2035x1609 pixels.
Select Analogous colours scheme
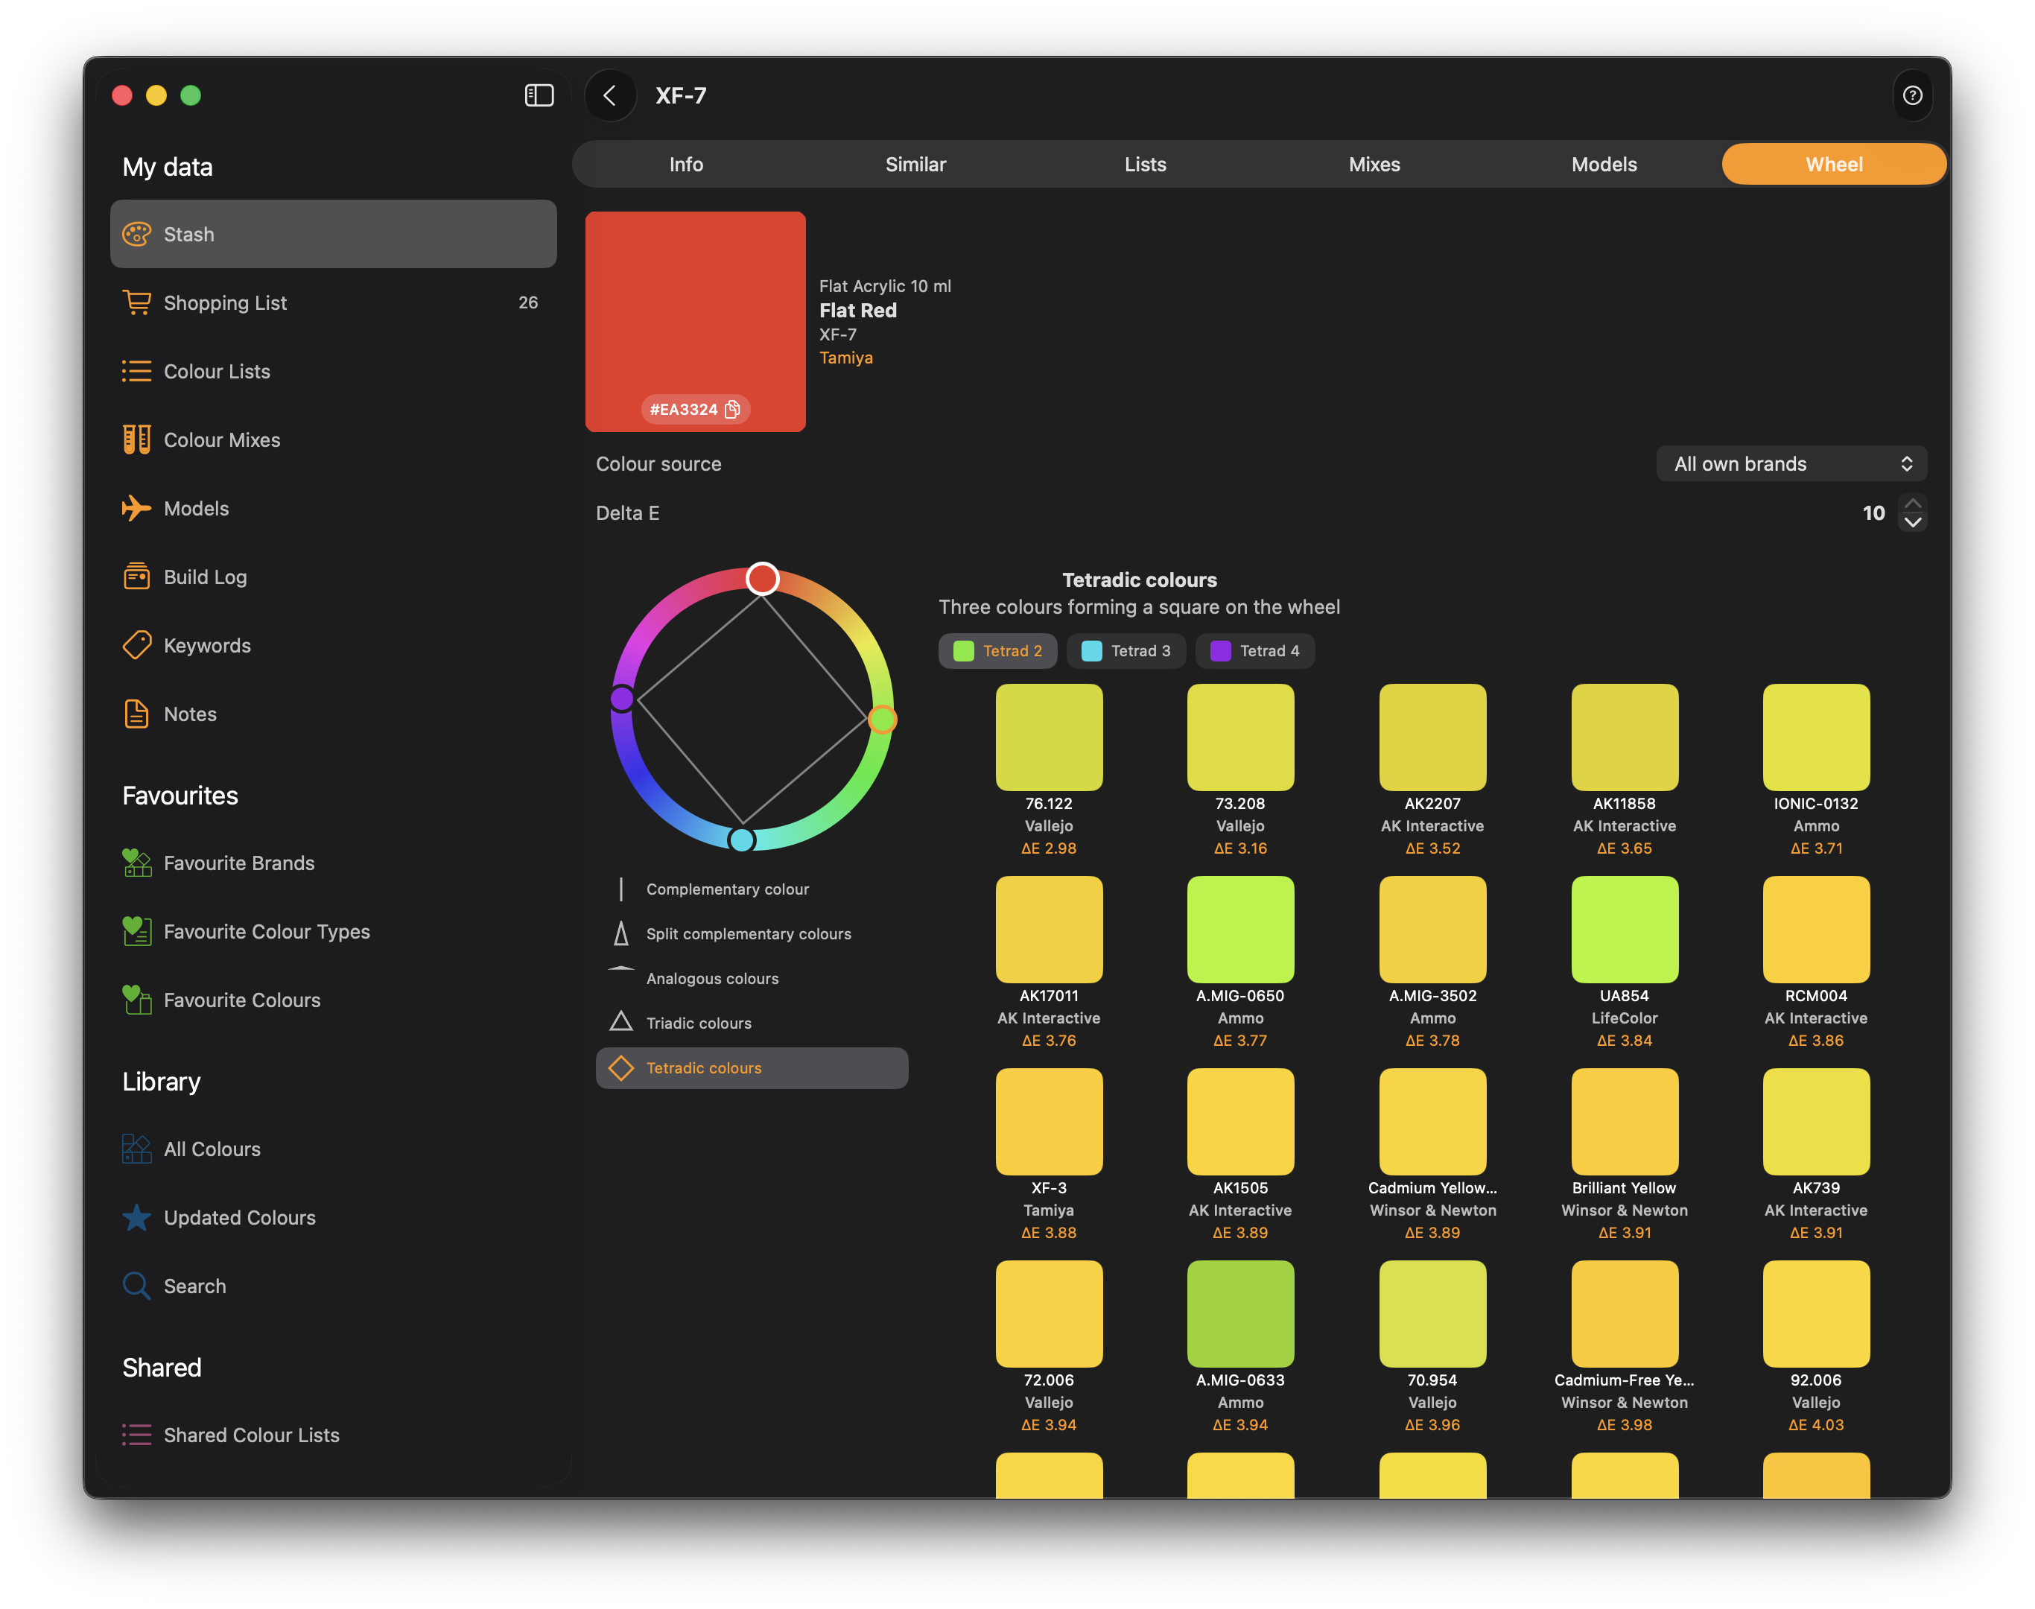click(x=752, y=979)
